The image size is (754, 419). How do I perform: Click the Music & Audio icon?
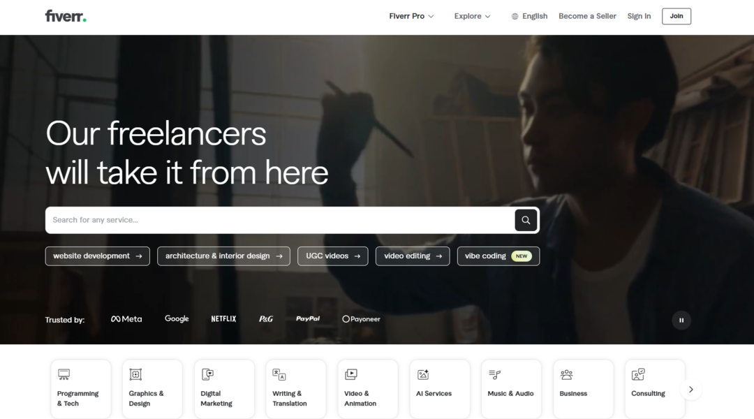[x=495, y=374]
